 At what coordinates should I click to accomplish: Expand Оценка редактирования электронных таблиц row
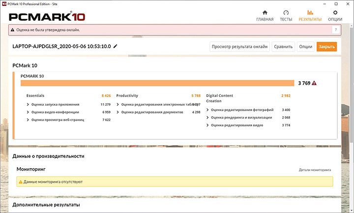click(158, 104)
